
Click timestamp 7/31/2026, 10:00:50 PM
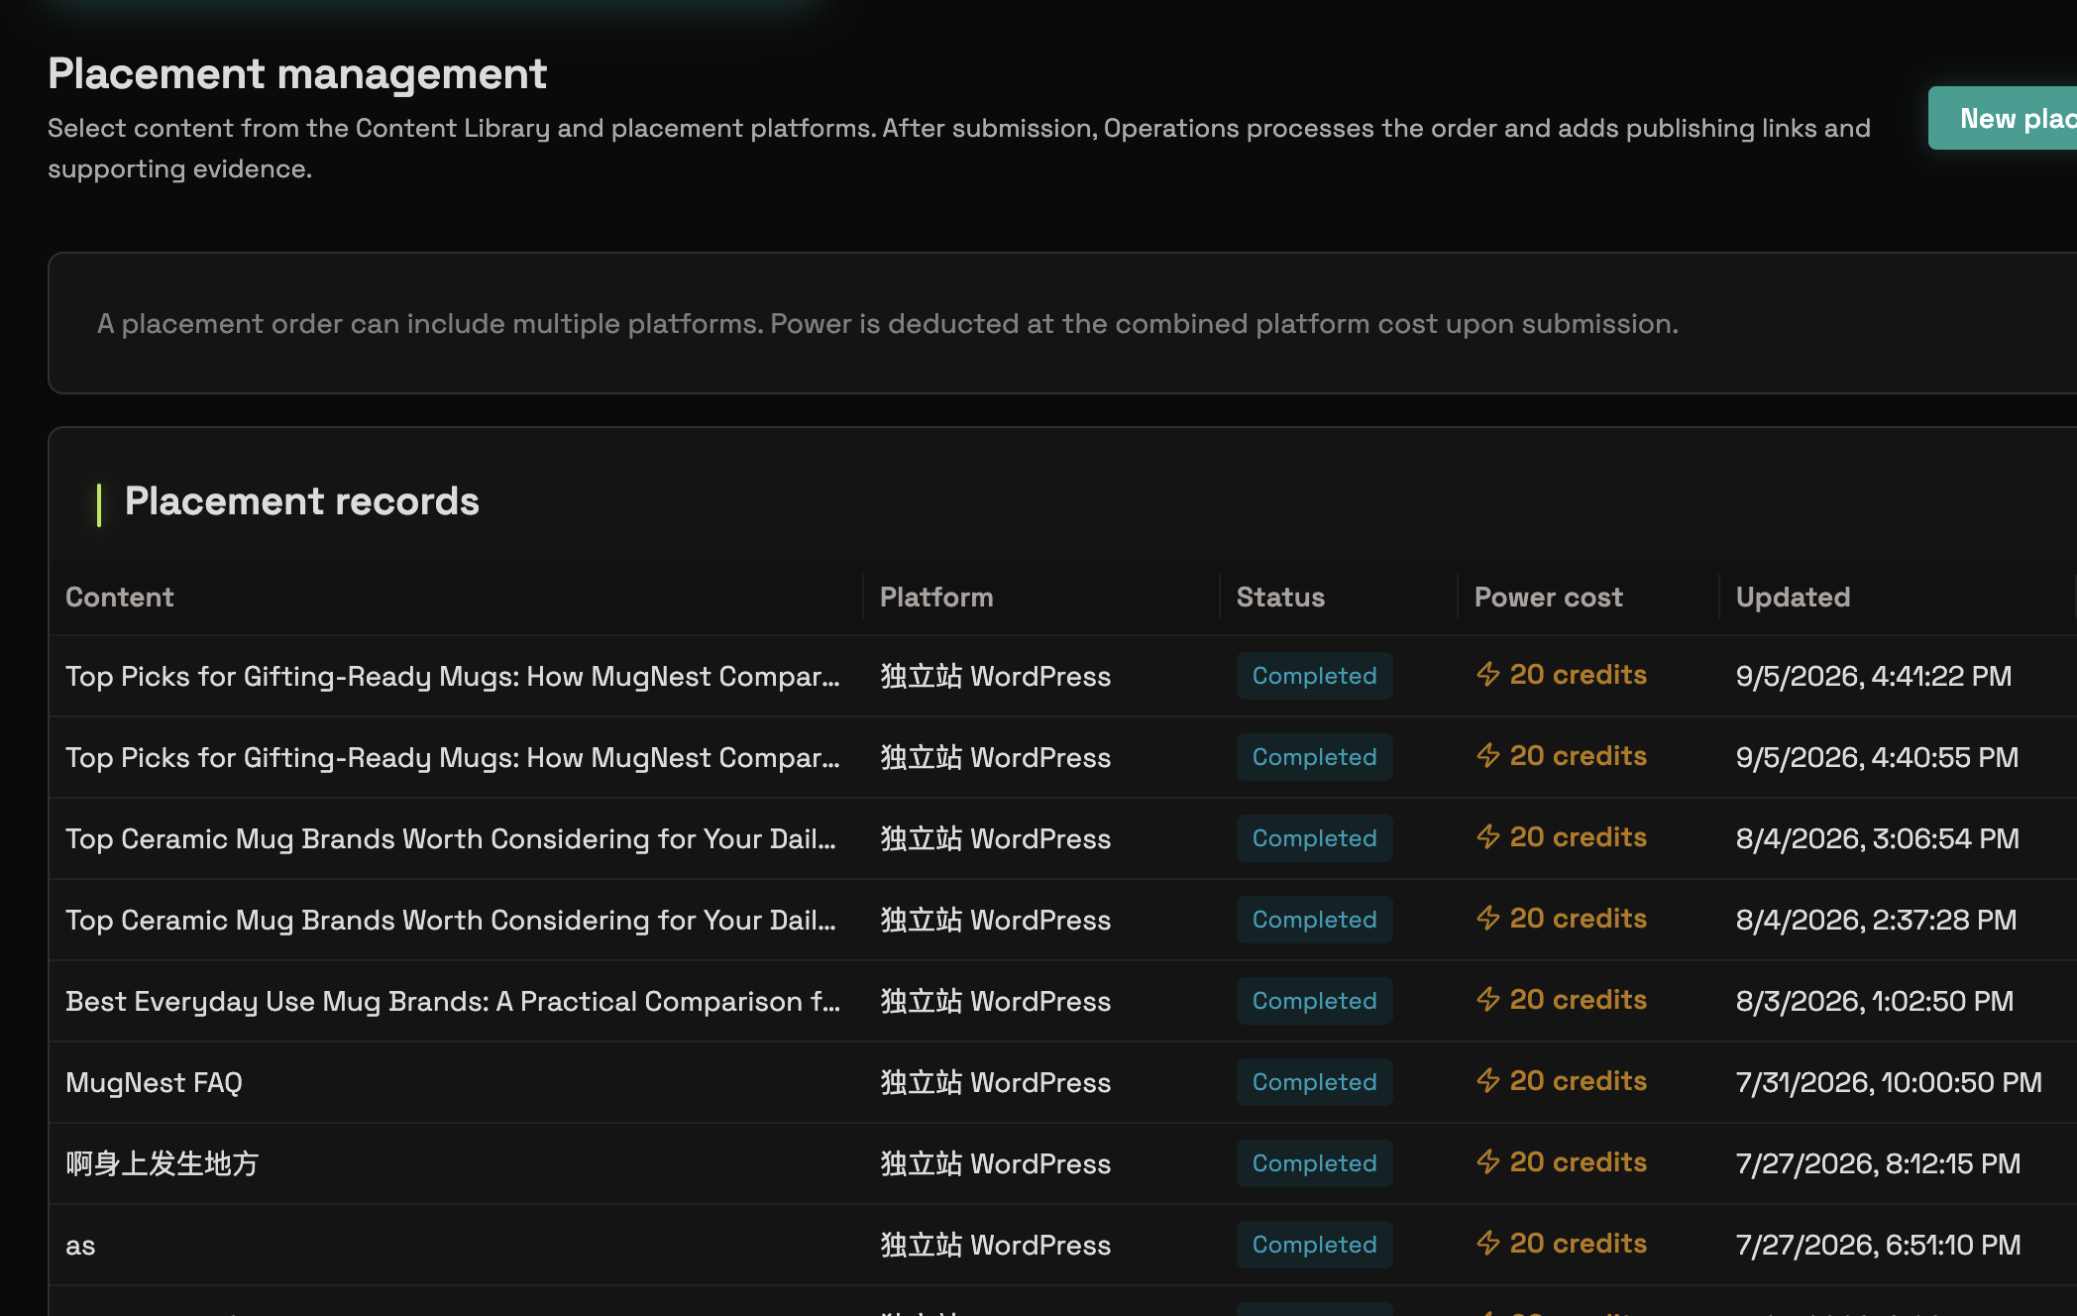pyautogui.click(x=1889, y=1082)
